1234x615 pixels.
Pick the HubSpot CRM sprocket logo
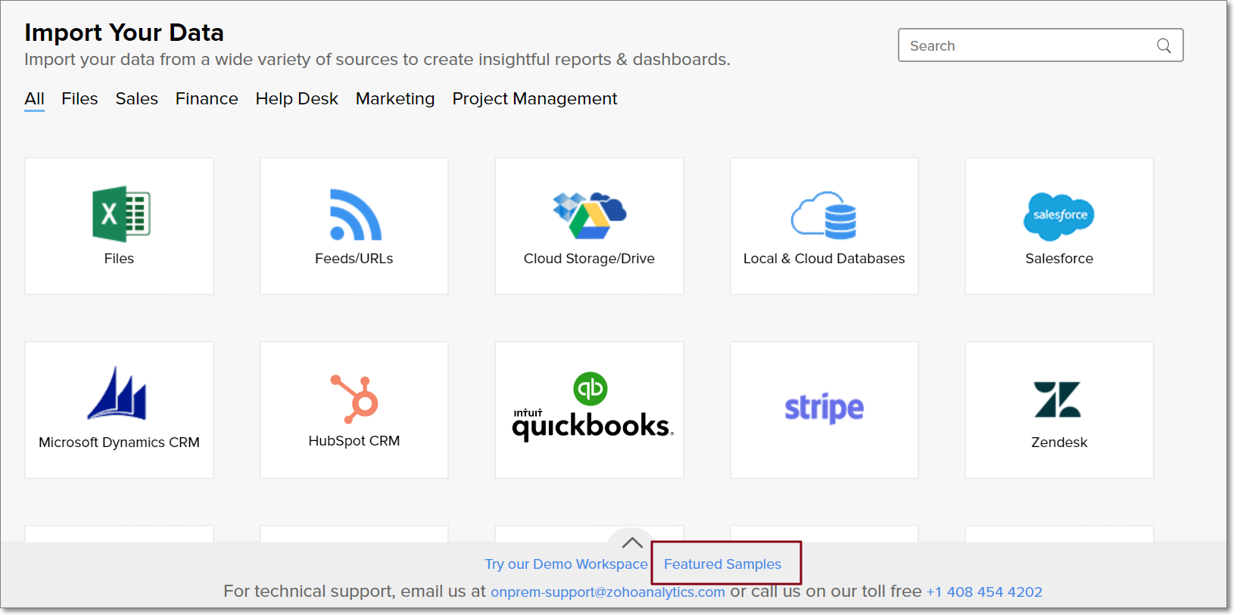354,399
